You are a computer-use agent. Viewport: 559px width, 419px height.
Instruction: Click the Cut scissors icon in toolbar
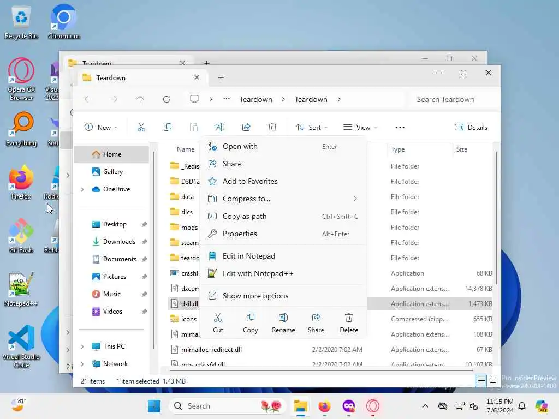141,127
